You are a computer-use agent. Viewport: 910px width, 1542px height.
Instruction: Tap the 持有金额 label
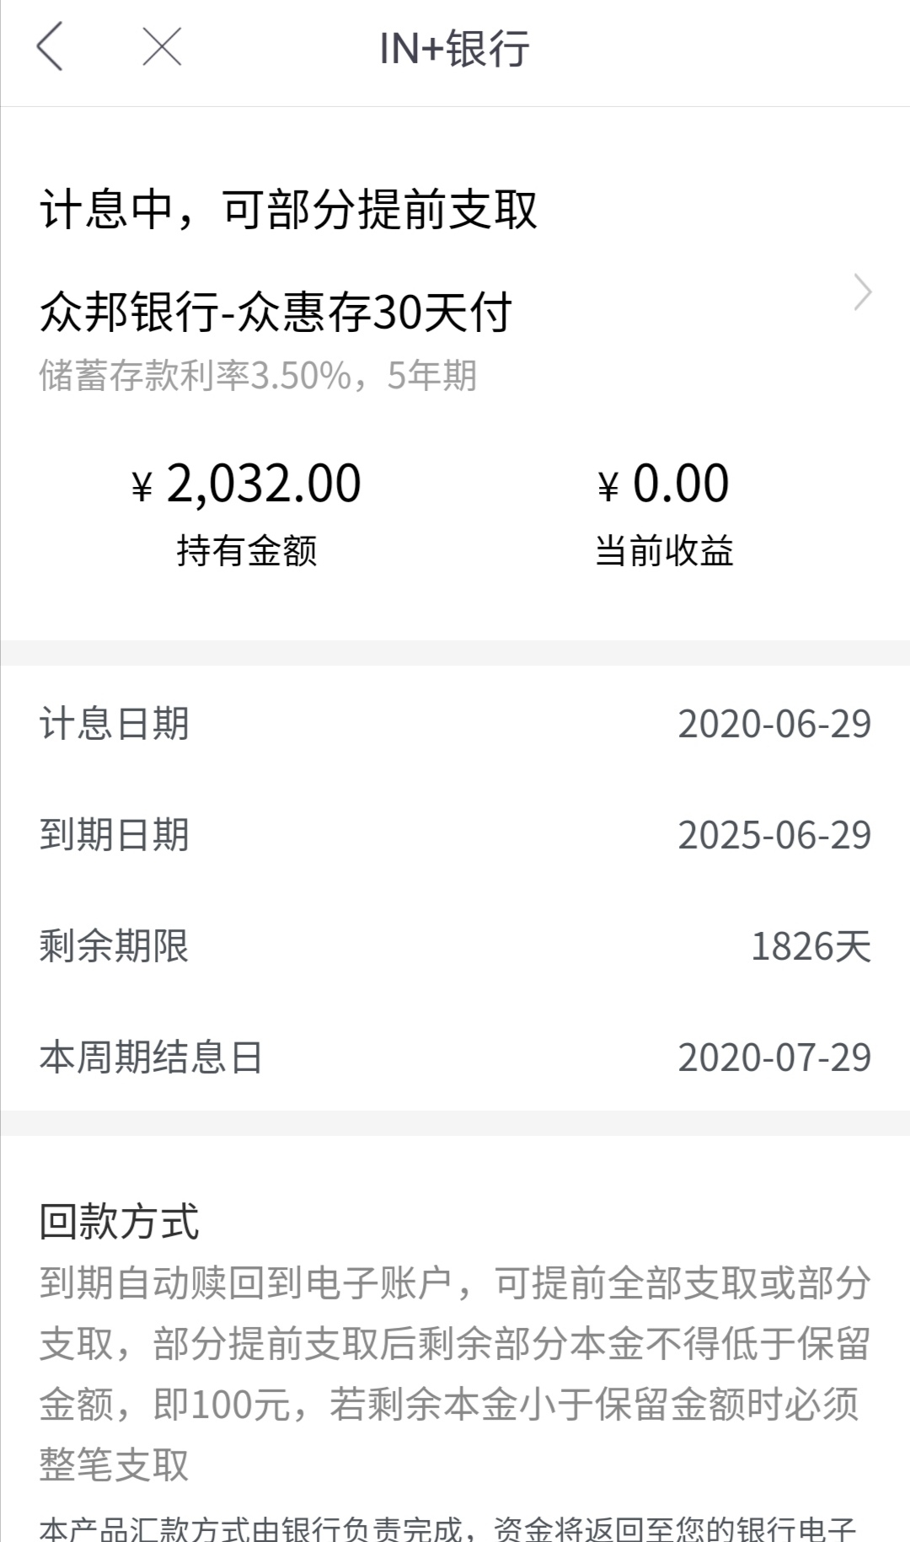247,551
